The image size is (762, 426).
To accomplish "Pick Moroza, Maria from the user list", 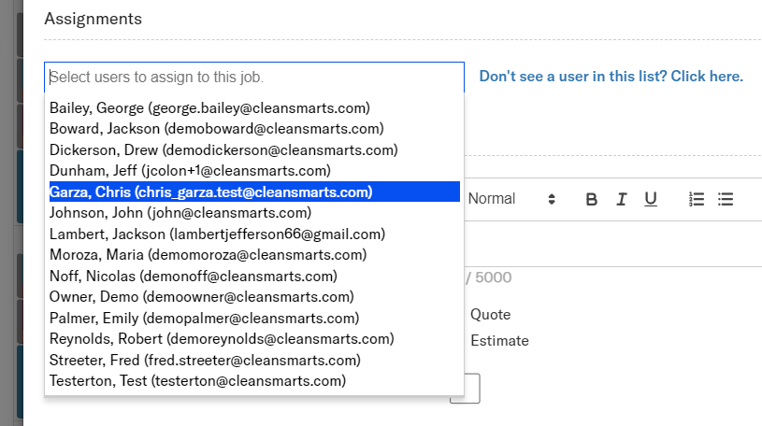I will tap(208, 255).
